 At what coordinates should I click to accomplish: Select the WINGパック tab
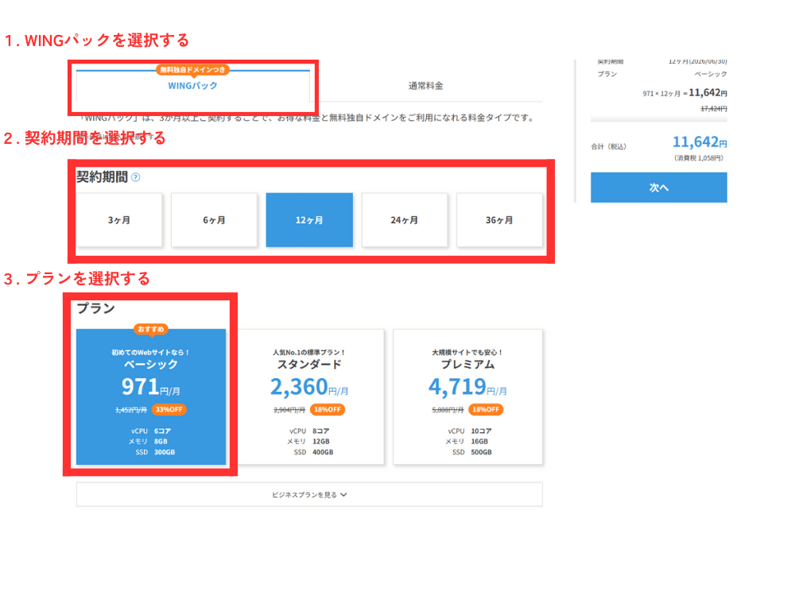[x=192, y=86]
